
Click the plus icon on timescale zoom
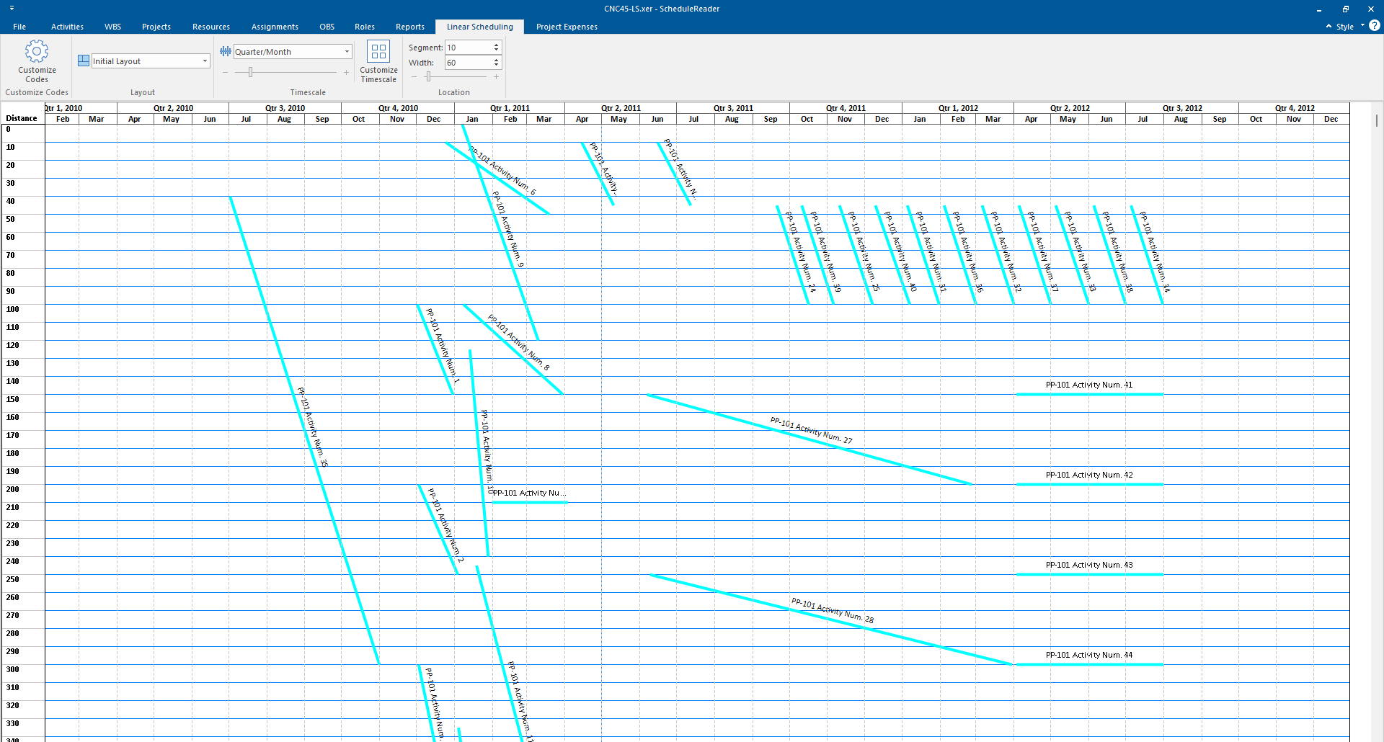(346, 73)
